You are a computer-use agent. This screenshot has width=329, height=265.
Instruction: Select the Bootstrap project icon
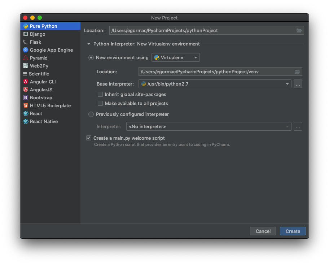pyautogui.click(x=25, y=97)
